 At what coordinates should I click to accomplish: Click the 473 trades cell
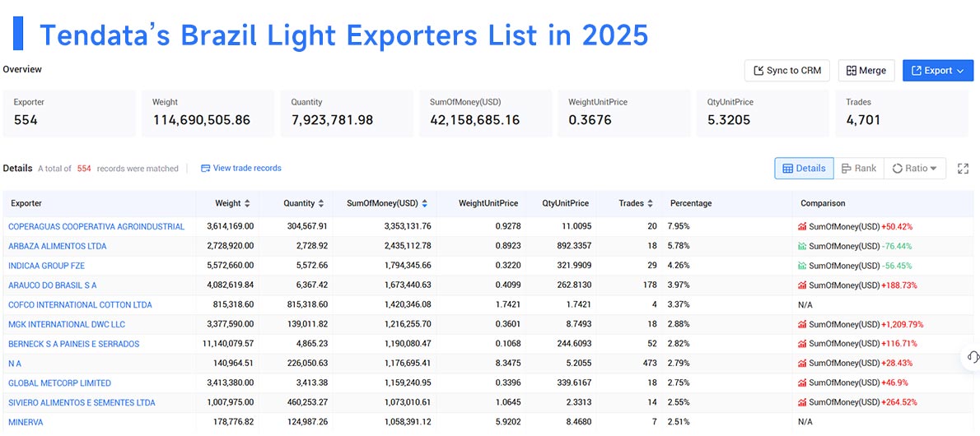(649, 363)
